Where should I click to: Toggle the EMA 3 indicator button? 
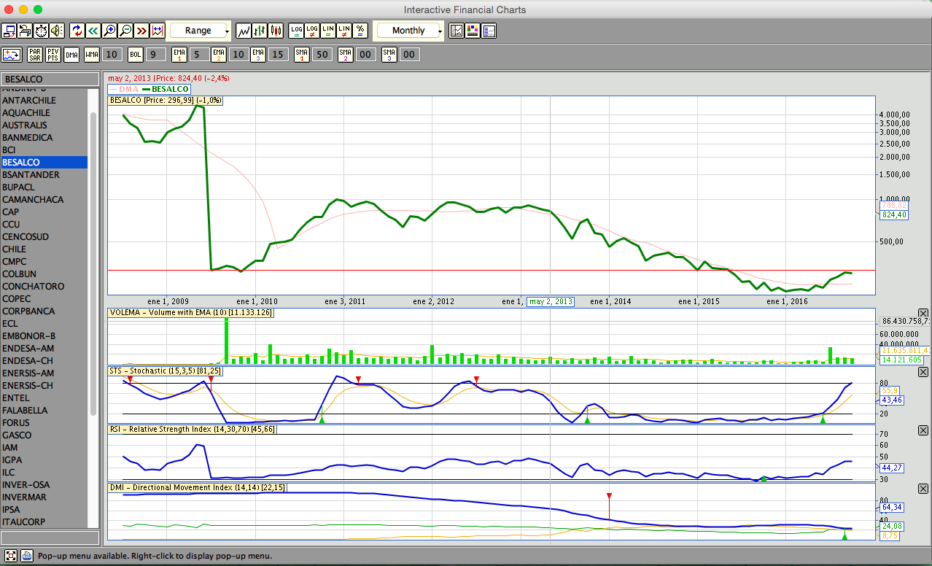258,55
